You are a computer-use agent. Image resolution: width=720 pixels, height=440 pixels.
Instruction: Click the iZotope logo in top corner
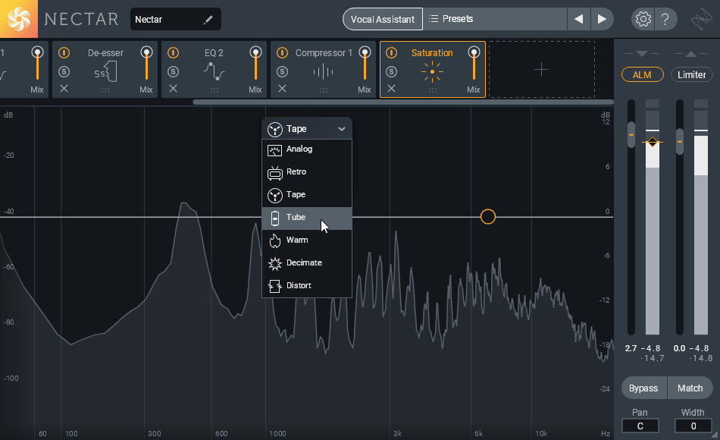coord(702,19)
